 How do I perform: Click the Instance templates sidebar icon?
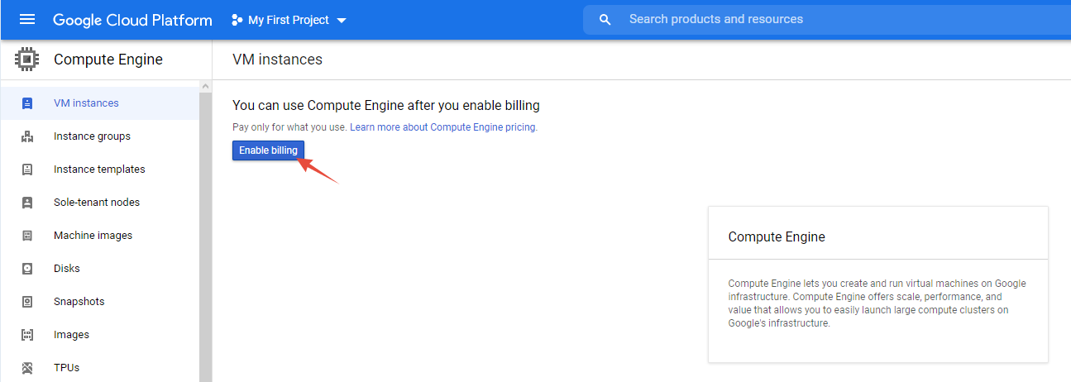(x=27, y=170)
